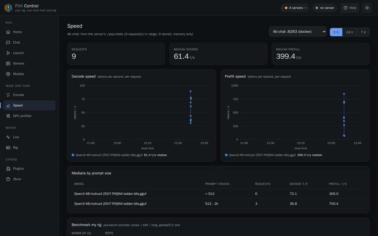
Task: Select the 1 h time range
Action: 336,32
